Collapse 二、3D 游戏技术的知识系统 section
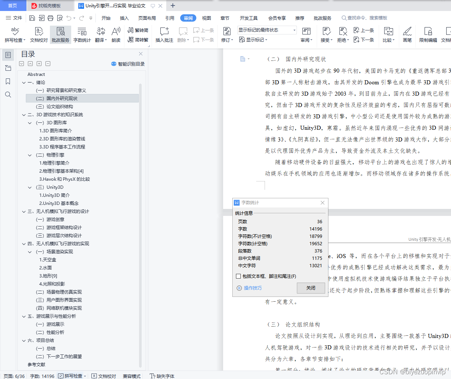The width and height of the screenshot is (451, 379). click(x=24, y=115)
